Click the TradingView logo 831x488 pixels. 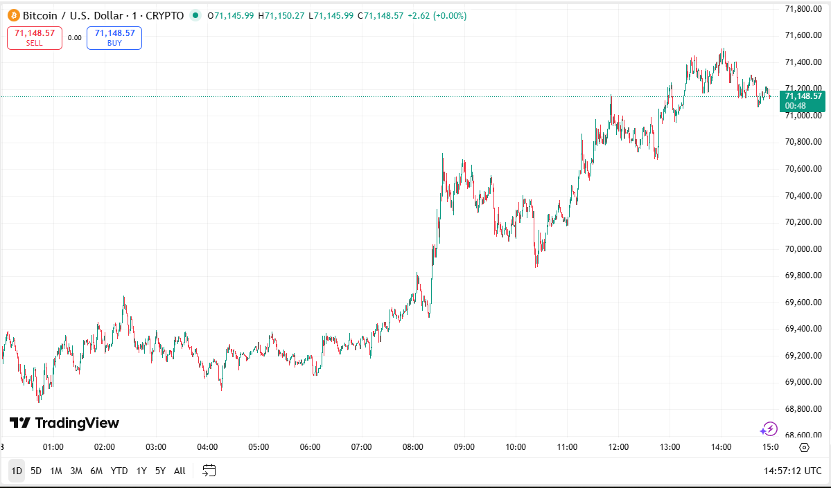tap(64, 423)
